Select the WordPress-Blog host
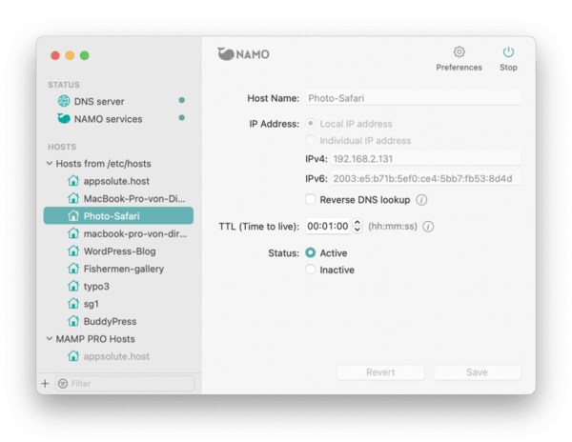This screenshot has height=442, width=572. tap(118, 251)
